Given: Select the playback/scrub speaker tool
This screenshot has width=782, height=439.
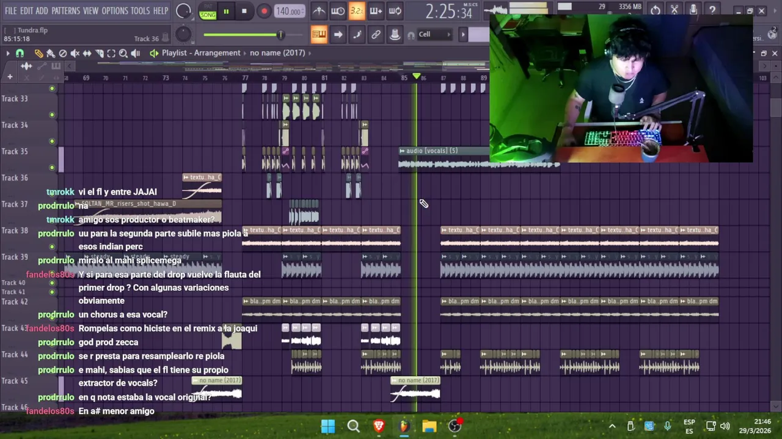Looking at the screenshot, I should [x=135, y=54].
